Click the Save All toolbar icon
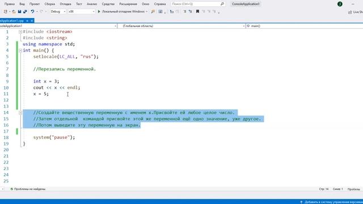The width and height of the screenshot is (363, 204). tap(25, 11)
